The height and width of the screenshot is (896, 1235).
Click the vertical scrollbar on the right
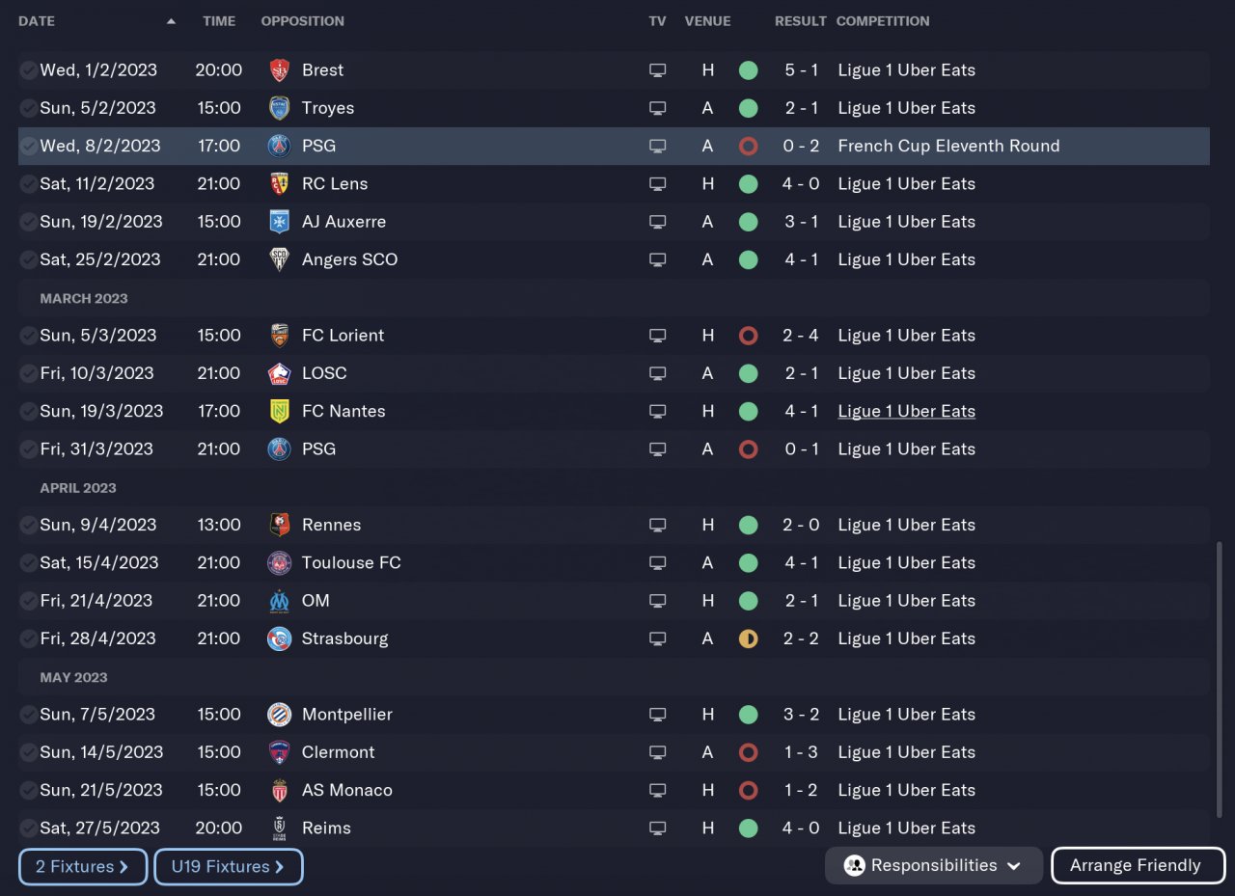click(x=1218, y=675)
